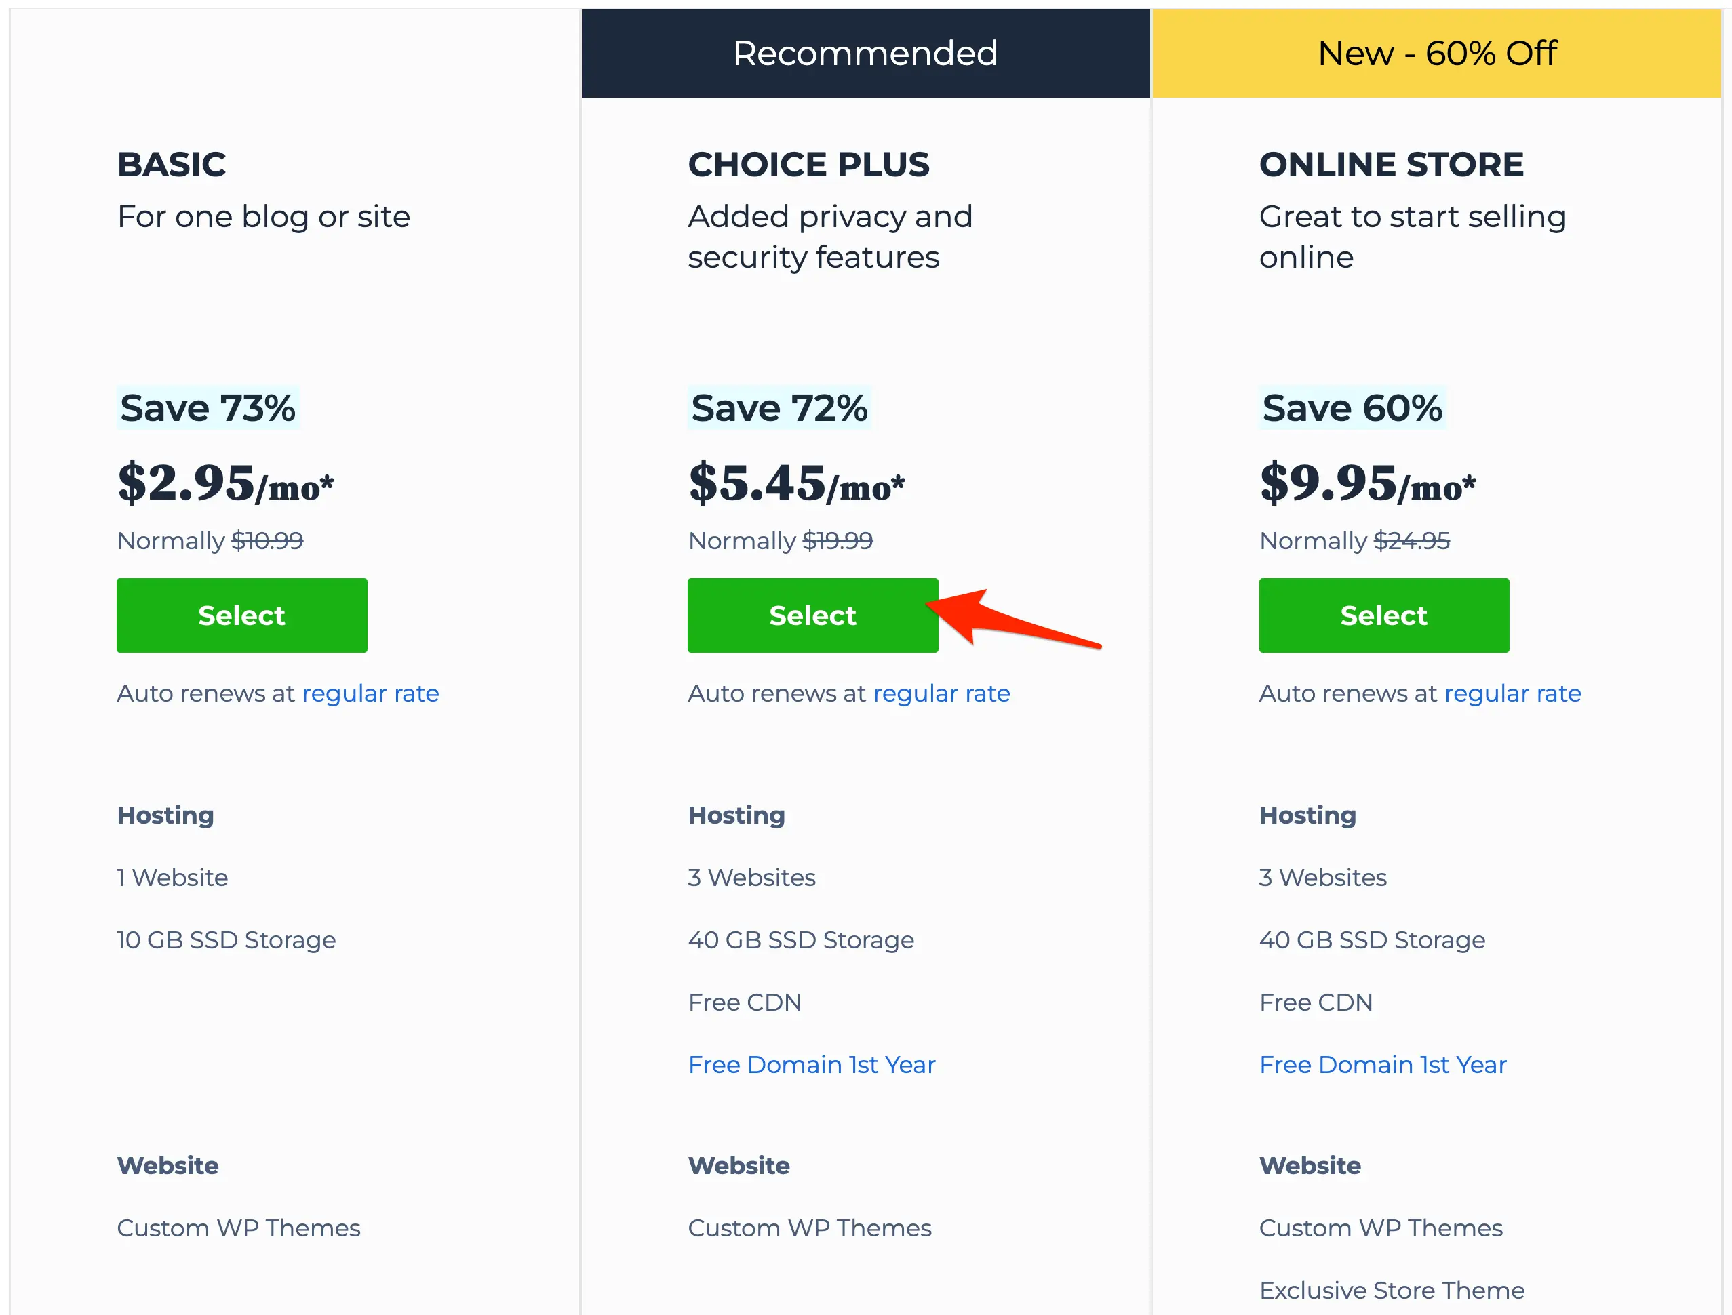Open regular rate link under Basic plan
The height and width of the screenshot is (1315, 1732).
coord(370,693)
